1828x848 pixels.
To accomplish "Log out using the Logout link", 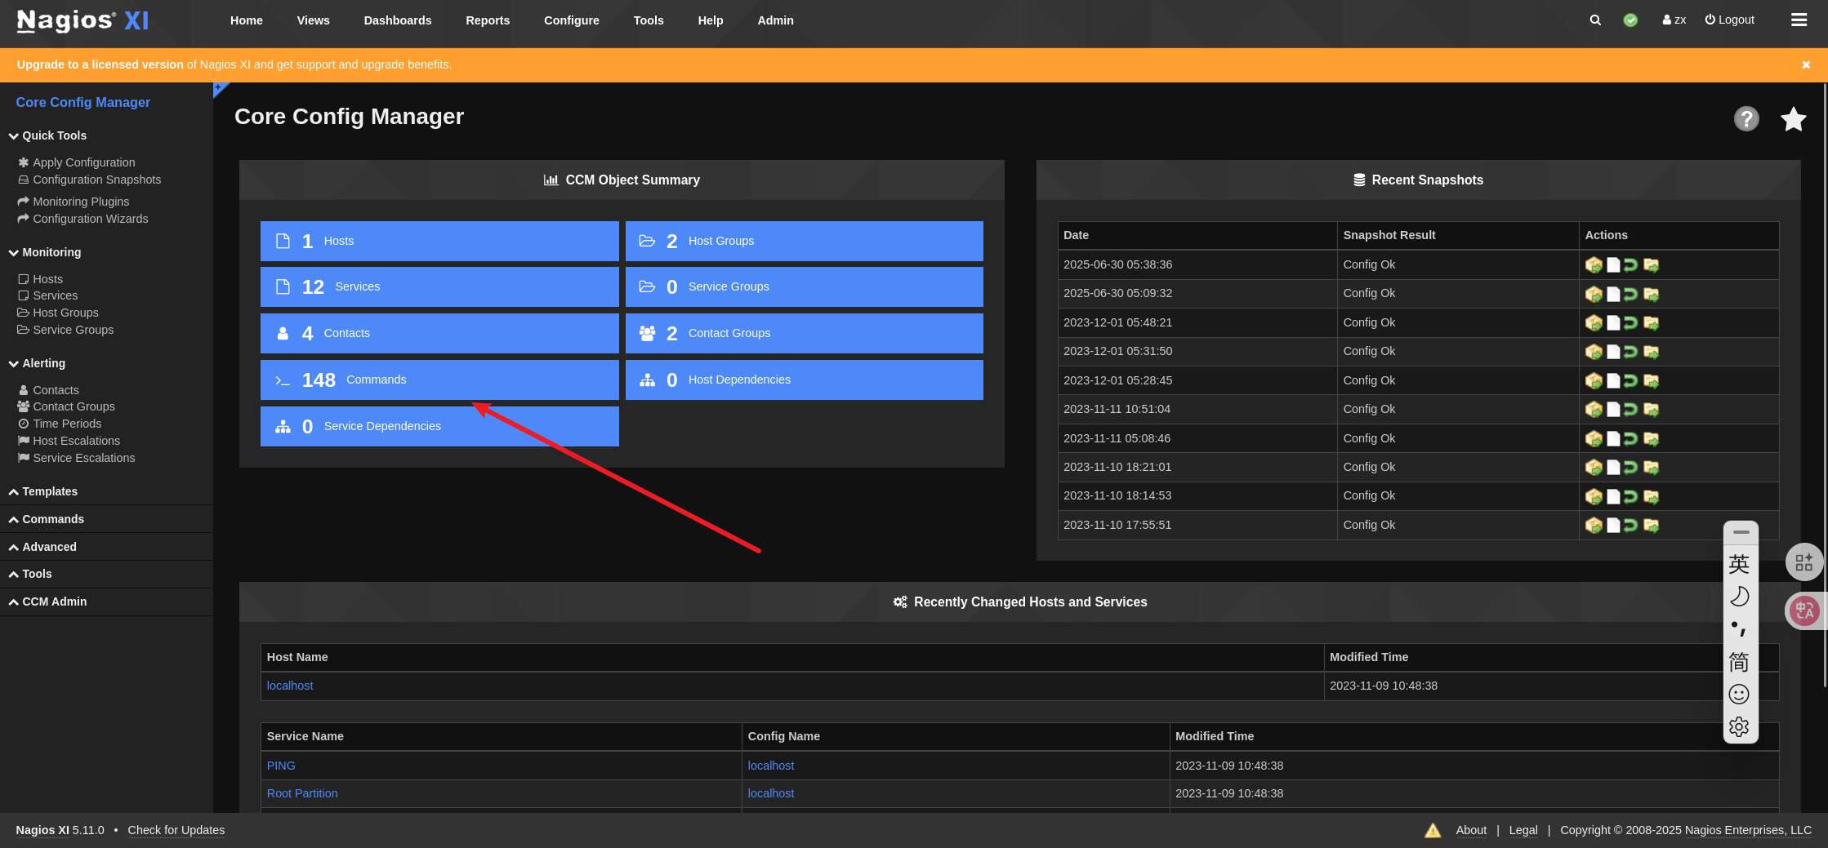I will pos(1729,20).
